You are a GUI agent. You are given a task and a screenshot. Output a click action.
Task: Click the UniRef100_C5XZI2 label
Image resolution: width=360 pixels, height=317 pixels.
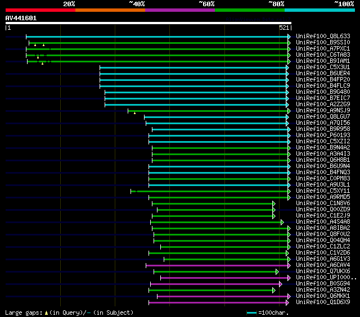[323, 142]
